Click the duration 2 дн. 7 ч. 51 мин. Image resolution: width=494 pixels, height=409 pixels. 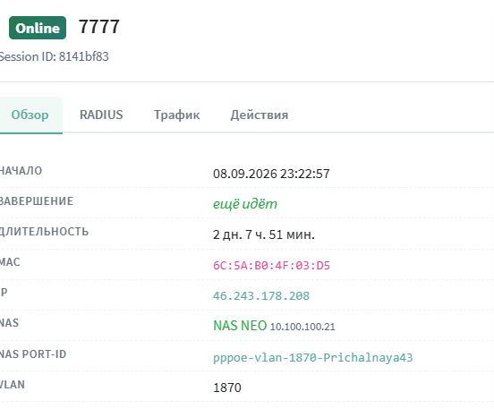tap(264, 234)
